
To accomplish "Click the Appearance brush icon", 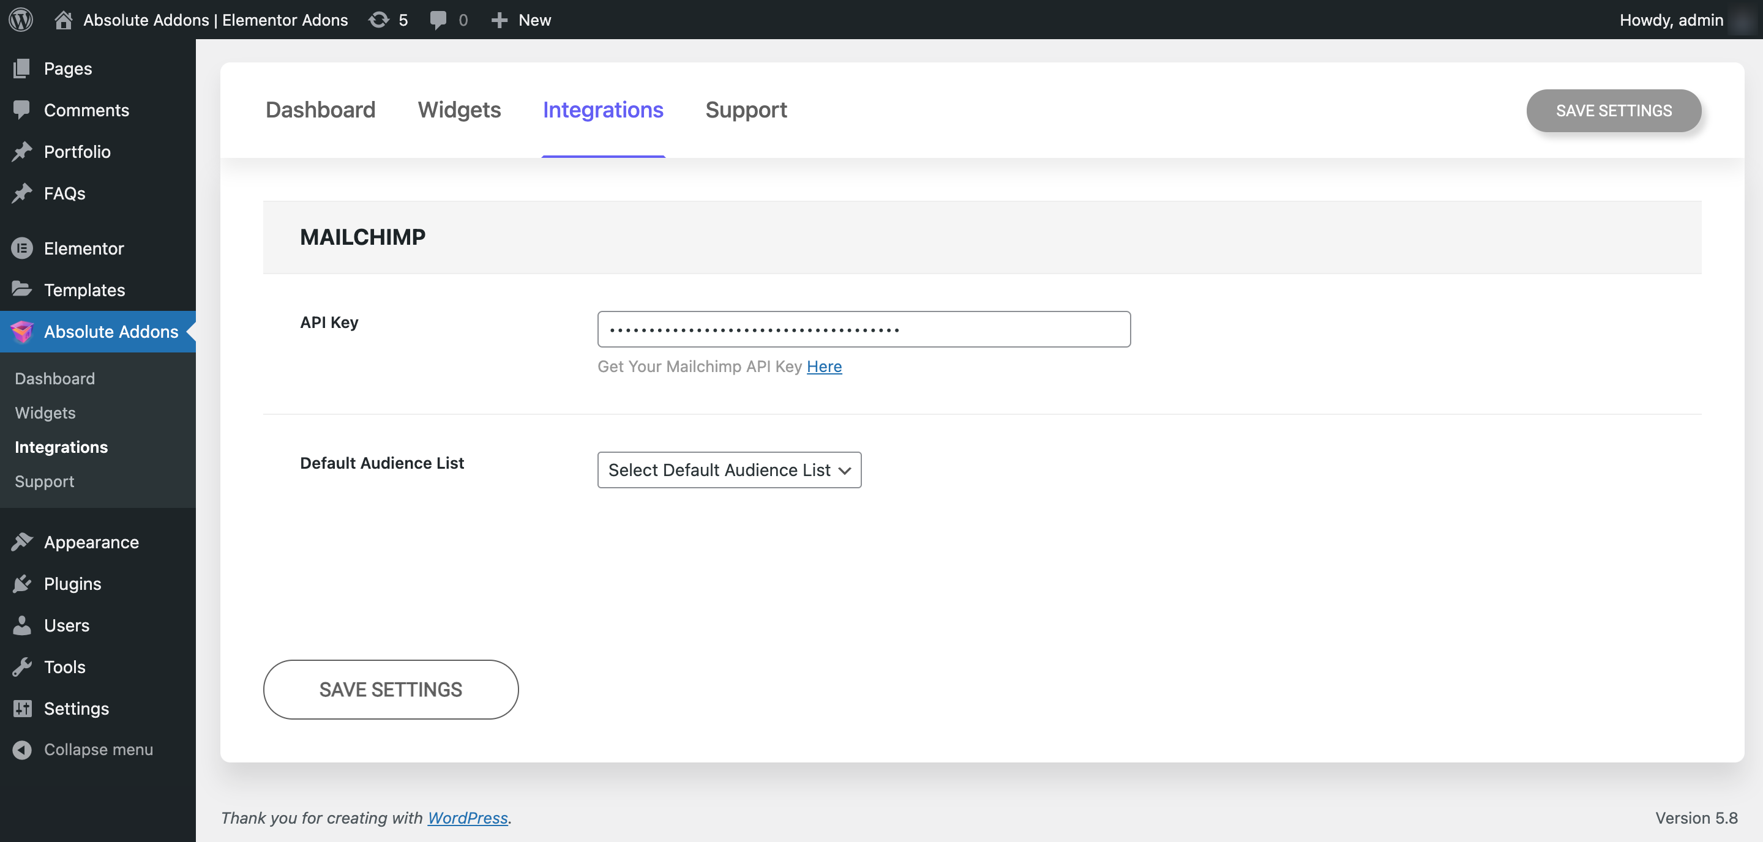I will click(x=22, y=542).
